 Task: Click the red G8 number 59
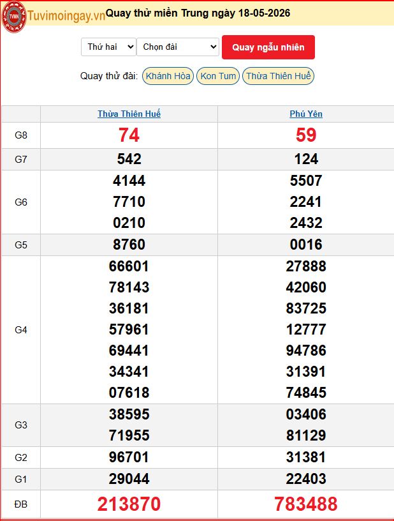(306, 135)
